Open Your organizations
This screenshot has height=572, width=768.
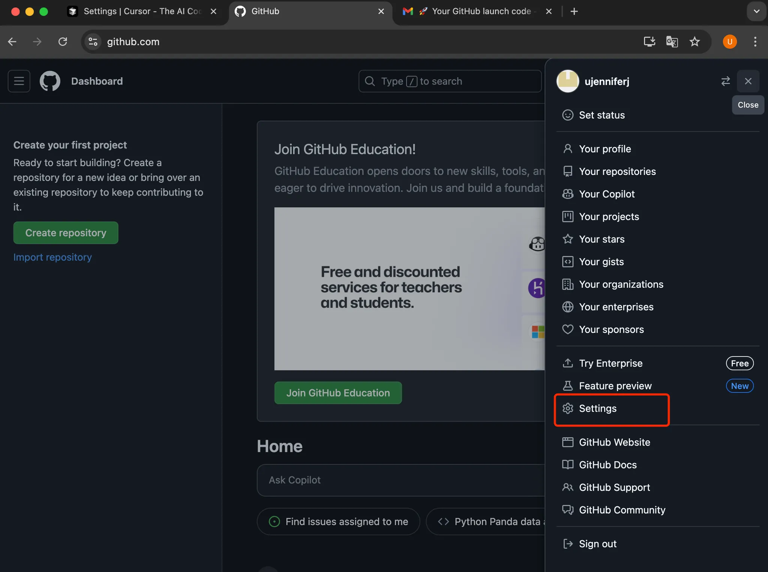(658, 284)
